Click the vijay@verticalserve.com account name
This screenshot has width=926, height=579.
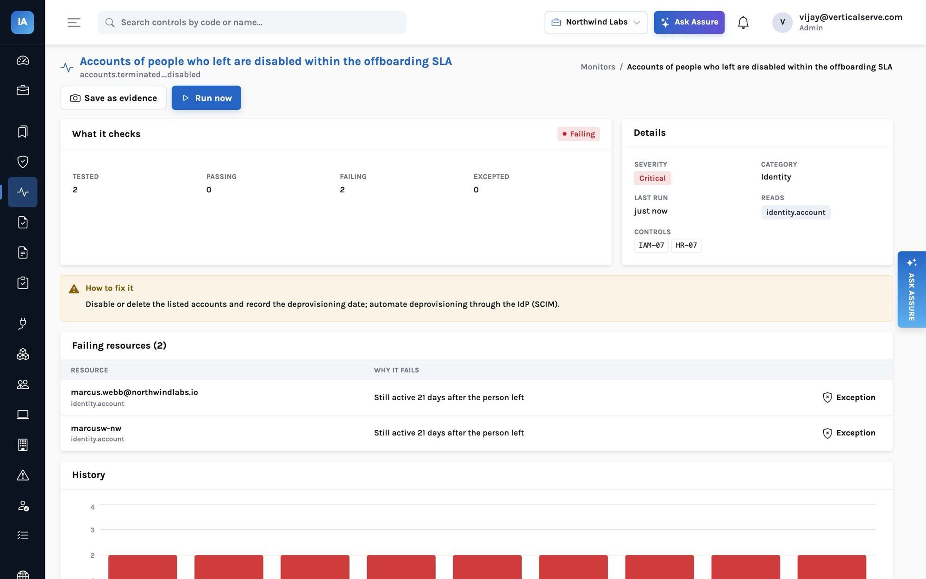coord(851,17)
